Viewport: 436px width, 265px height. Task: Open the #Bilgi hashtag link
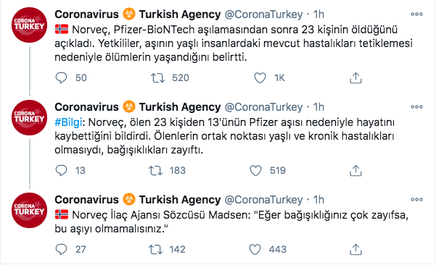[68, 122]
